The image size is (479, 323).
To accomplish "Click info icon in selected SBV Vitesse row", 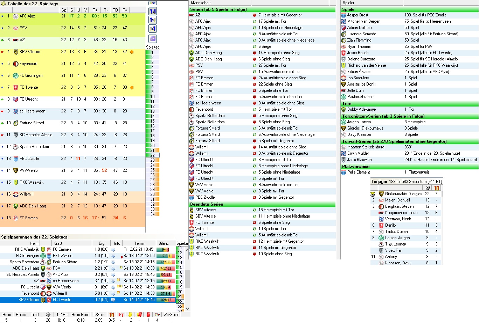I will click(113, 300).
